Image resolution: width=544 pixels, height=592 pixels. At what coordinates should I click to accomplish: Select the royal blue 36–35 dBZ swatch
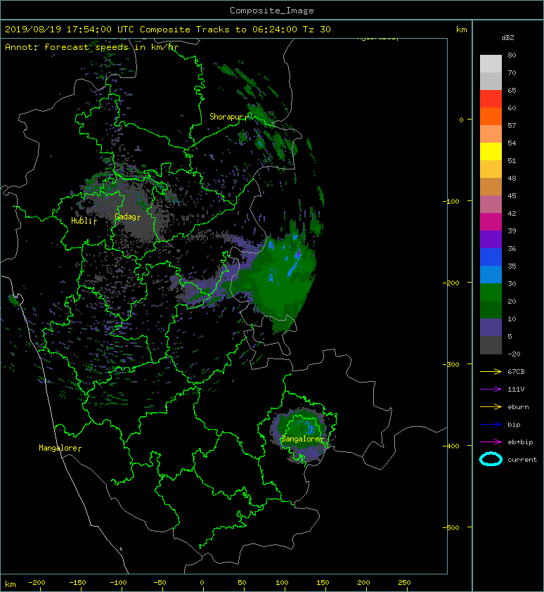point(491,257)
